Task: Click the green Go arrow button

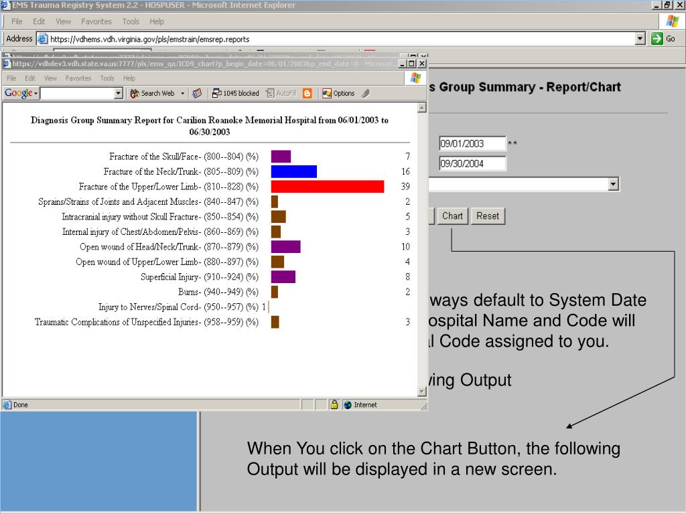Action: 663,39
